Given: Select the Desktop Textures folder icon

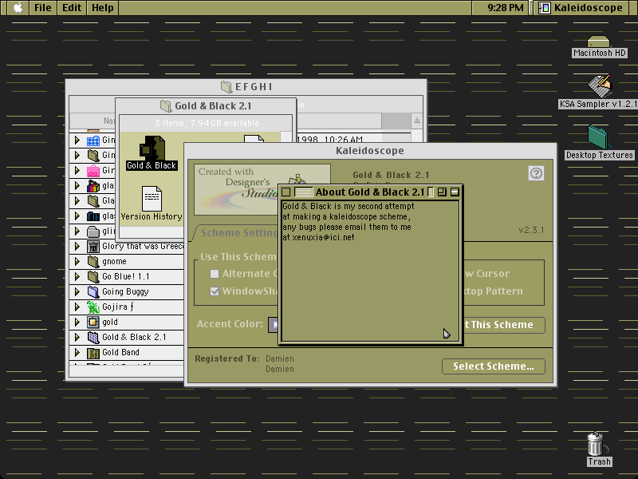Looking at the screenshot, I should (x=597, y=137).
